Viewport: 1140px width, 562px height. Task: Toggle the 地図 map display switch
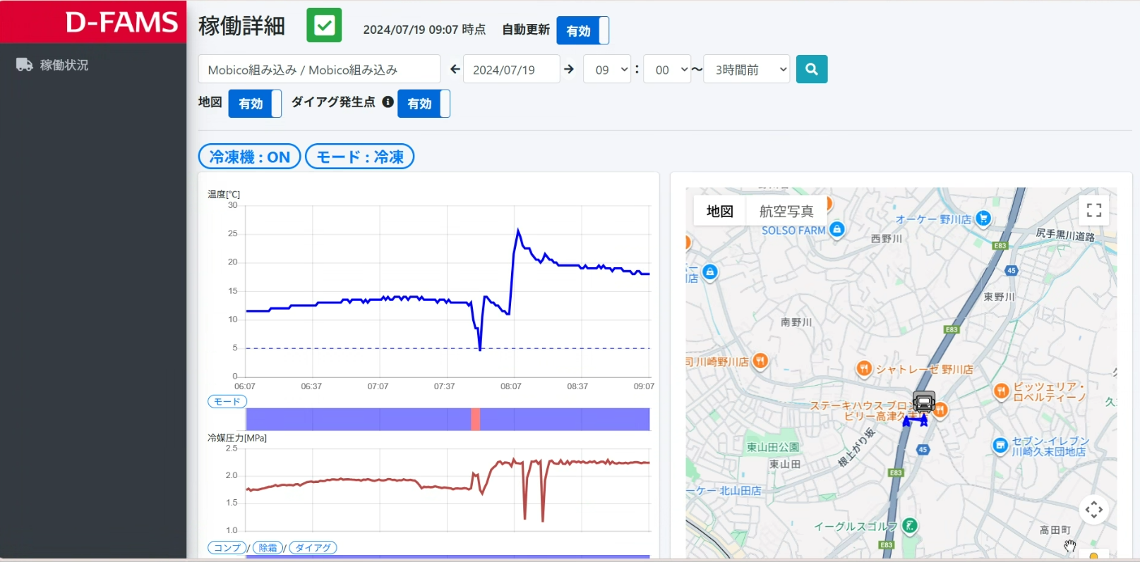click(255, 104)
